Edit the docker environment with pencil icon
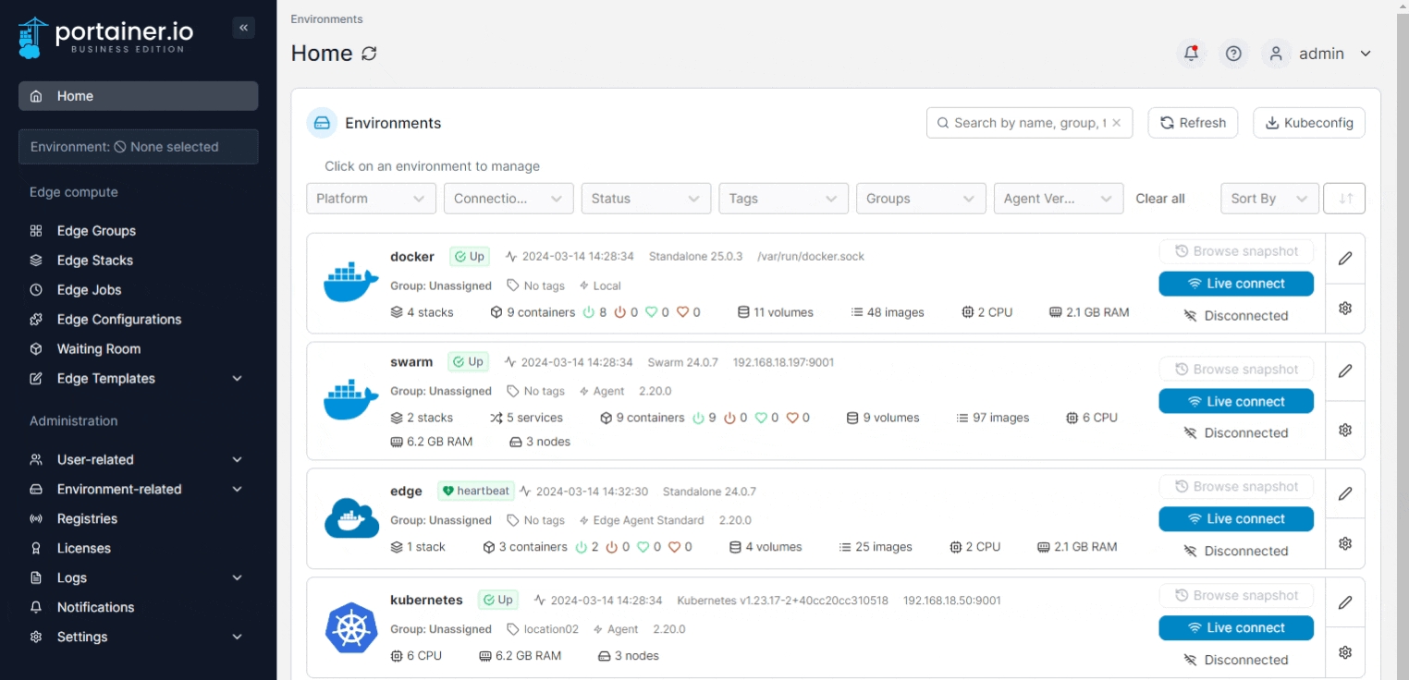 pos(1345,259)
